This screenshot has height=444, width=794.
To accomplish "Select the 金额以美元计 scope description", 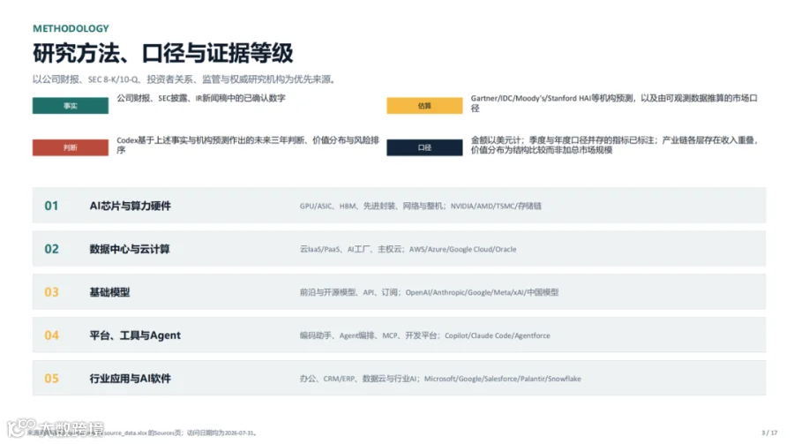I will tap(614, 145).
